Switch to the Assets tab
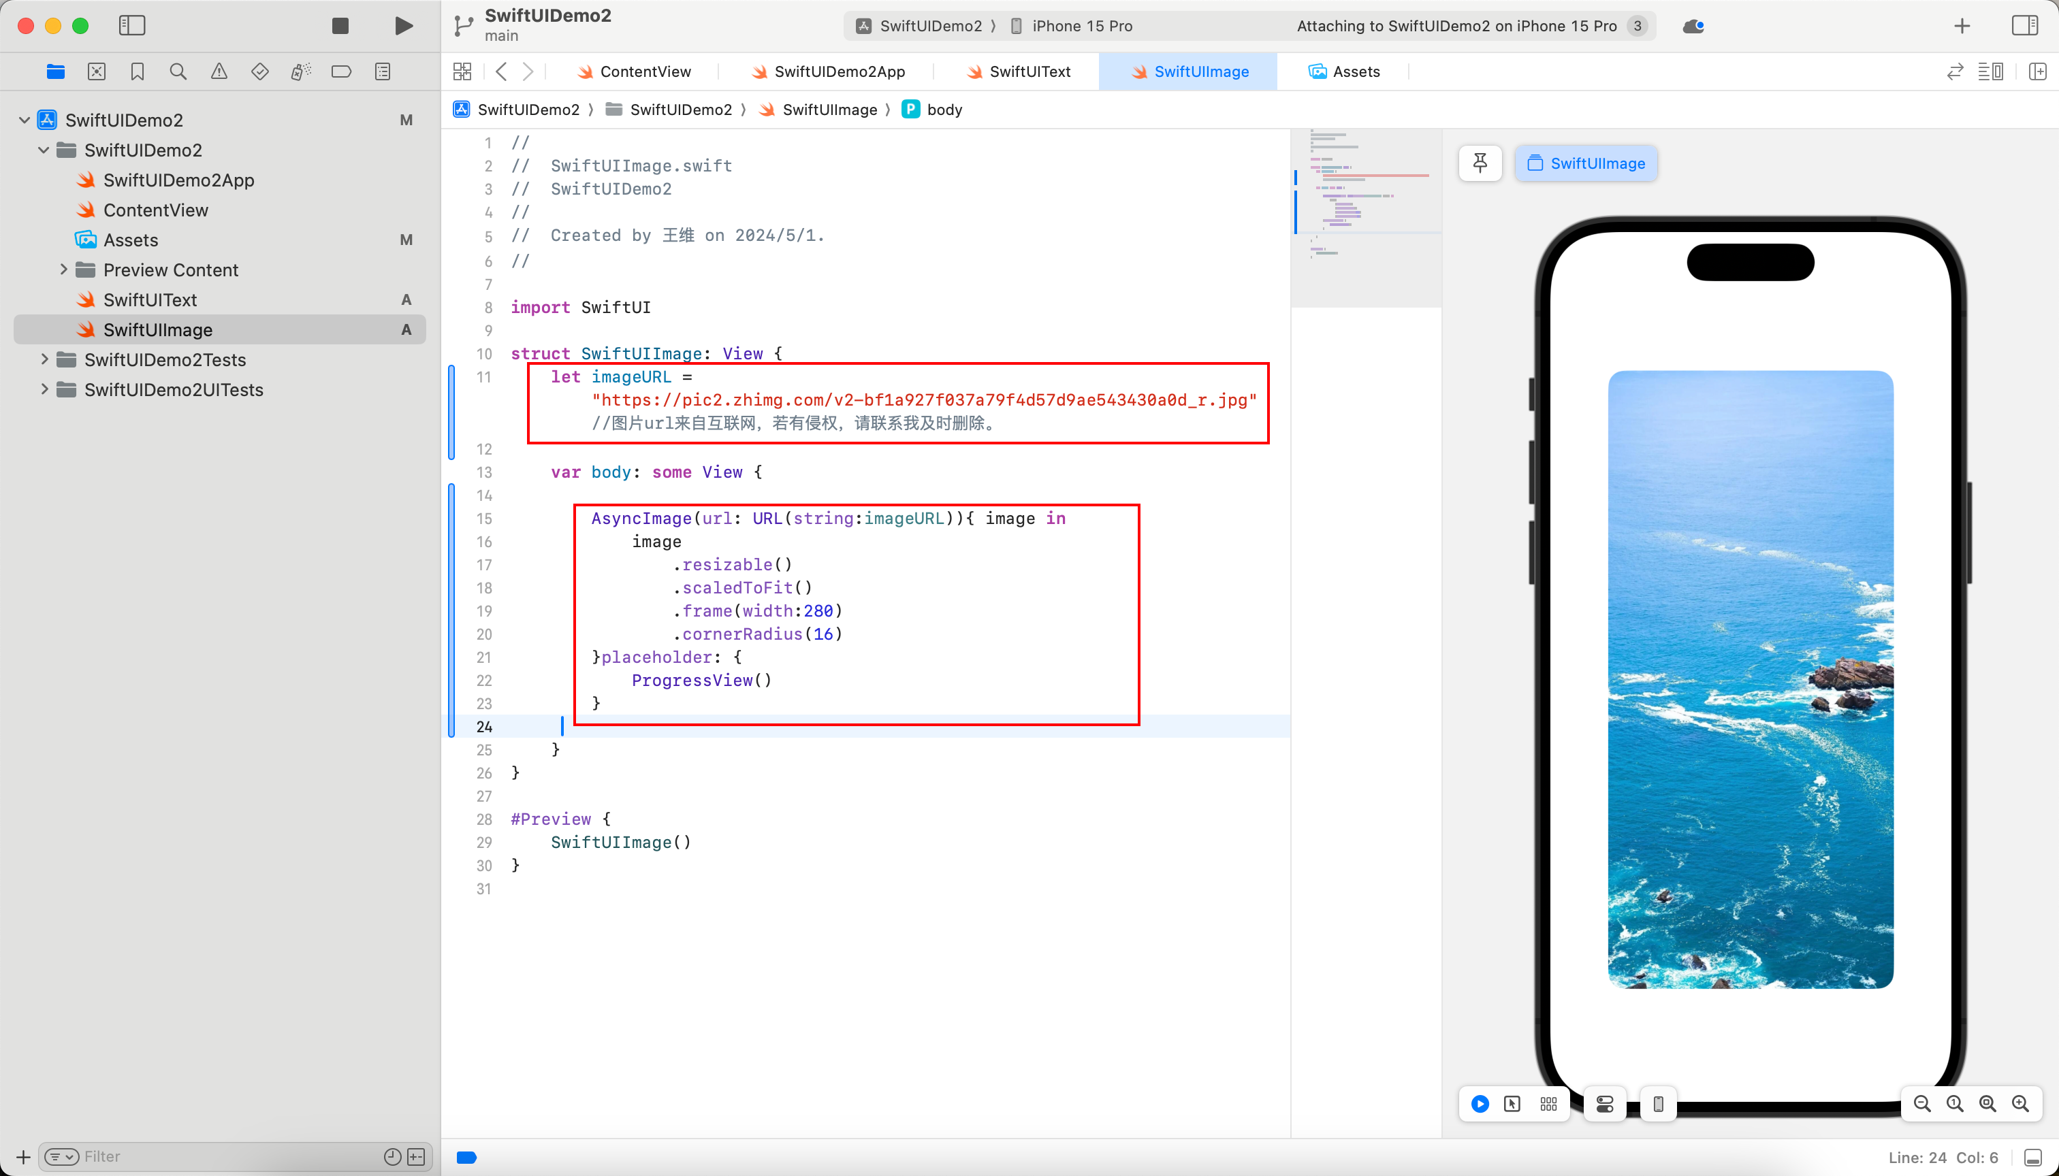The width and height of the screenshot is (2059, 1176). (x=1345, y=71)
